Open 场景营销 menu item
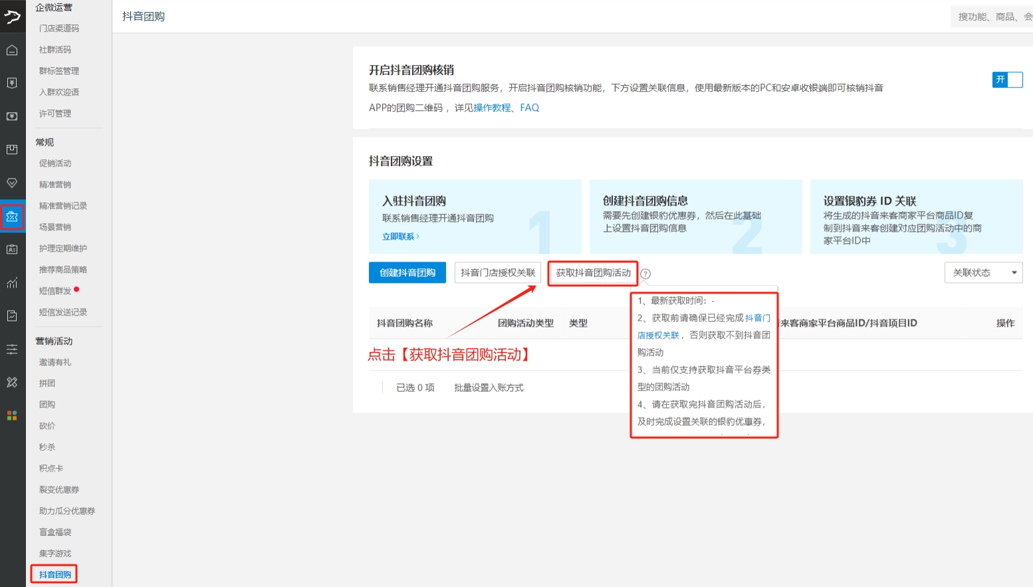 pyautogui.click(x=55, y=227)
